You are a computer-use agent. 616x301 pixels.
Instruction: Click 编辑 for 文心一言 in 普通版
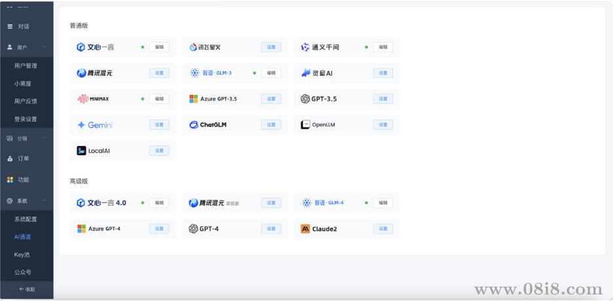coord(159,47)
